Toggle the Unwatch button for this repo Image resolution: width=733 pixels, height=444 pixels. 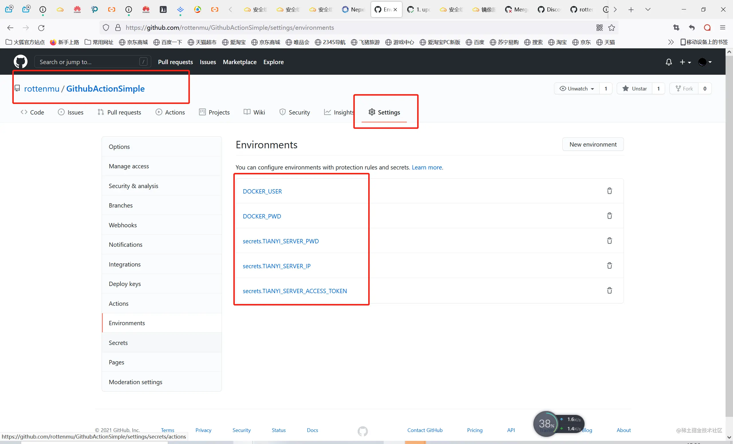click(577, 89)
